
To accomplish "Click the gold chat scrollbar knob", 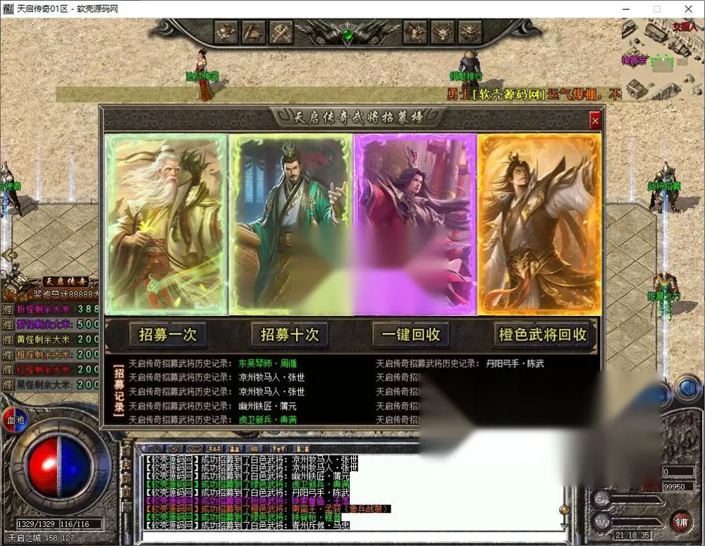I will (564, 509).
